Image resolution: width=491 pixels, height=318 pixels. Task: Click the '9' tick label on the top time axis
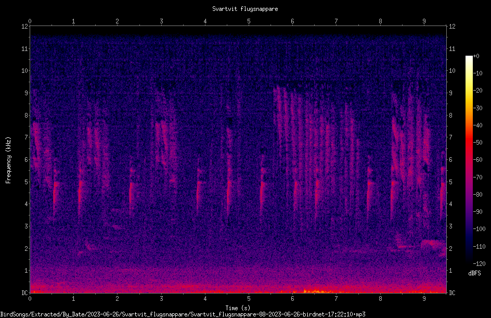424,21
